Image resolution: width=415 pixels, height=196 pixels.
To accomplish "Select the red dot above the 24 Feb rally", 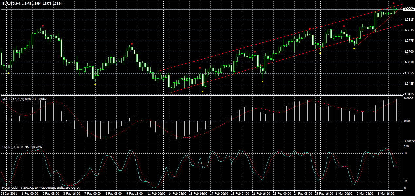I will 310,29.
